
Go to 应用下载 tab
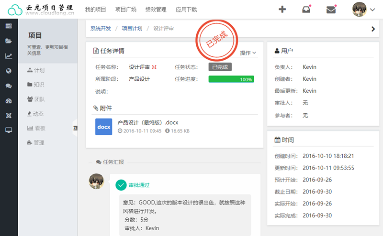(x=186, y=10)
